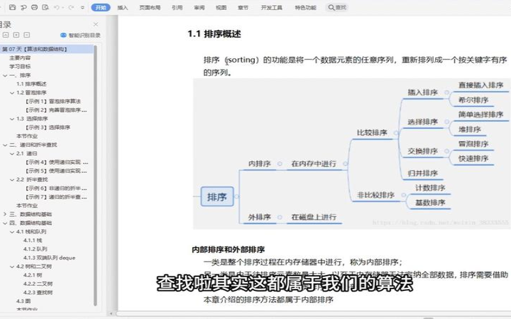Jump to 1.1 排序概述 outline entry
511x319 pixels.
tap(31, 84)
